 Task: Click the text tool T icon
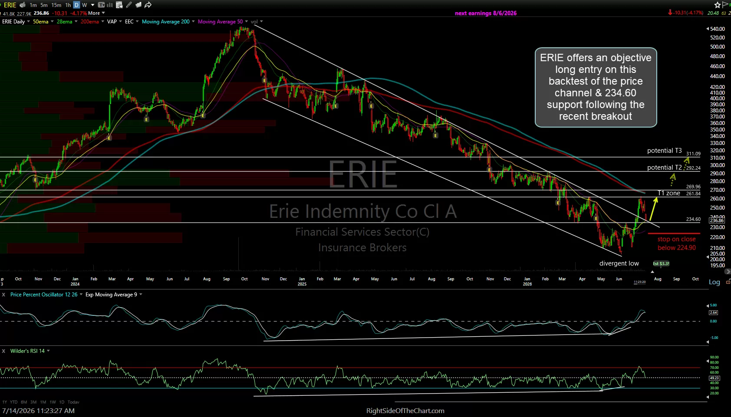(101, 5)
